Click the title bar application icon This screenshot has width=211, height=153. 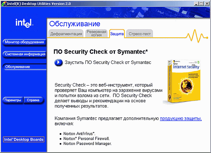tap(4, 4)
